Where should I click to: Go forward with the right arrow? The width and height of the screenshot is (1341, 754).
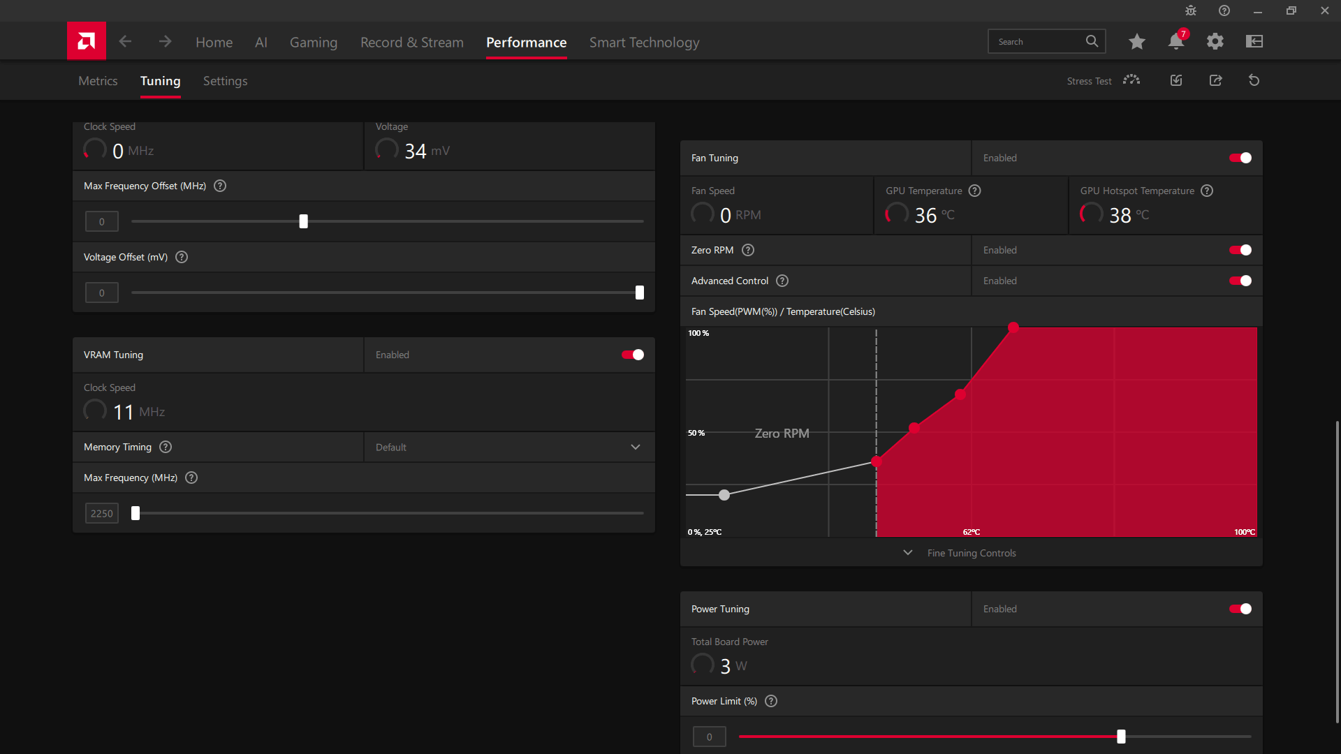(165, 41)
